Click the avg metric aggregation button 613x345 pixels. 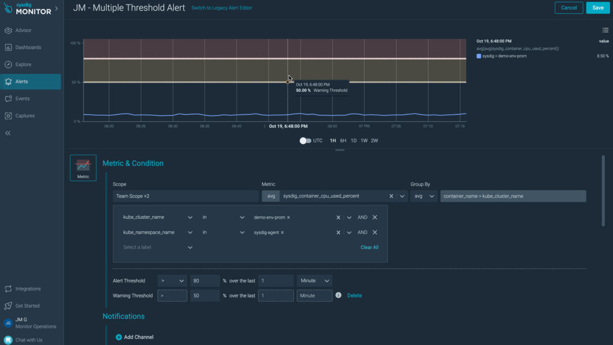point(271,196)
